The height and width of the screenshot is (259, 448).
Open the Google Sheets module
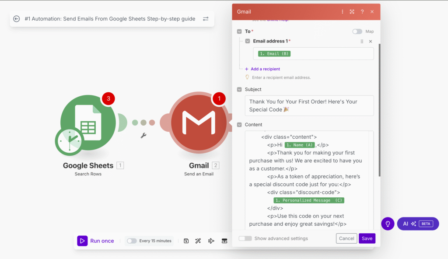pyautogui.click(x=88, y=123)
